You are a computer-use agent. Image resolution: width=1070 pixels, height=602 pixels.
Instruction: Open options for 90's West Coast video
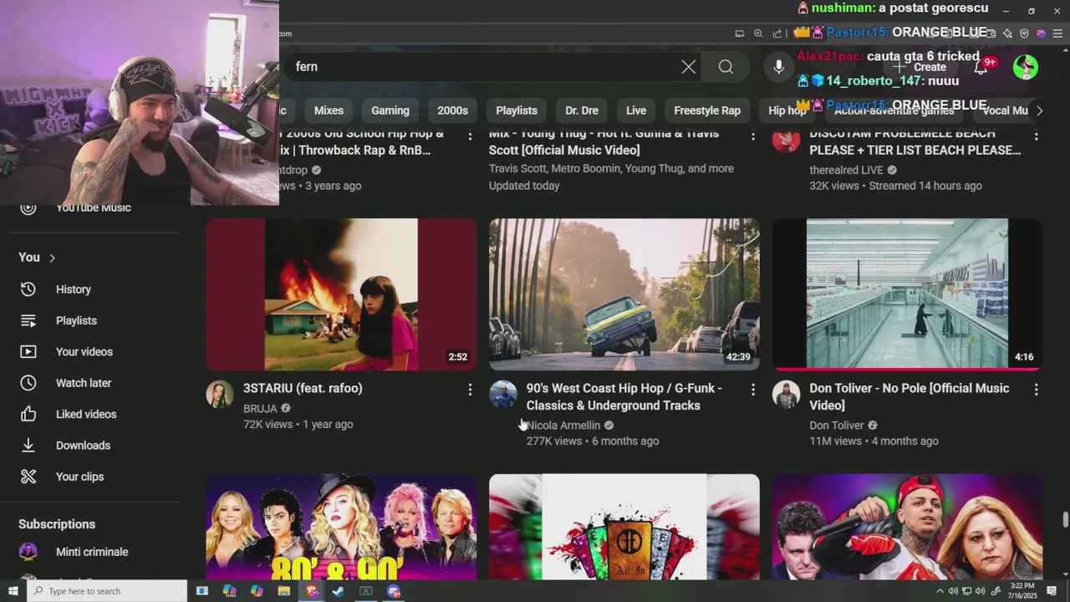(x=752, y=390)
